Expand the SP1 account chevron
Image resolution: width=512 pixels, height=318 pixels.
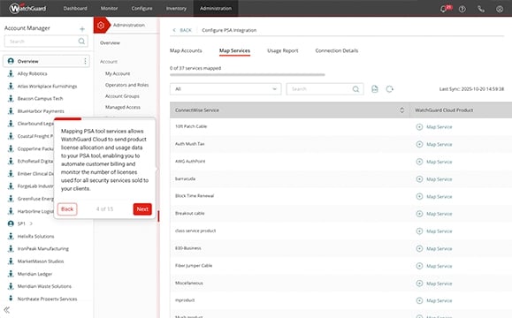point(31,223)
